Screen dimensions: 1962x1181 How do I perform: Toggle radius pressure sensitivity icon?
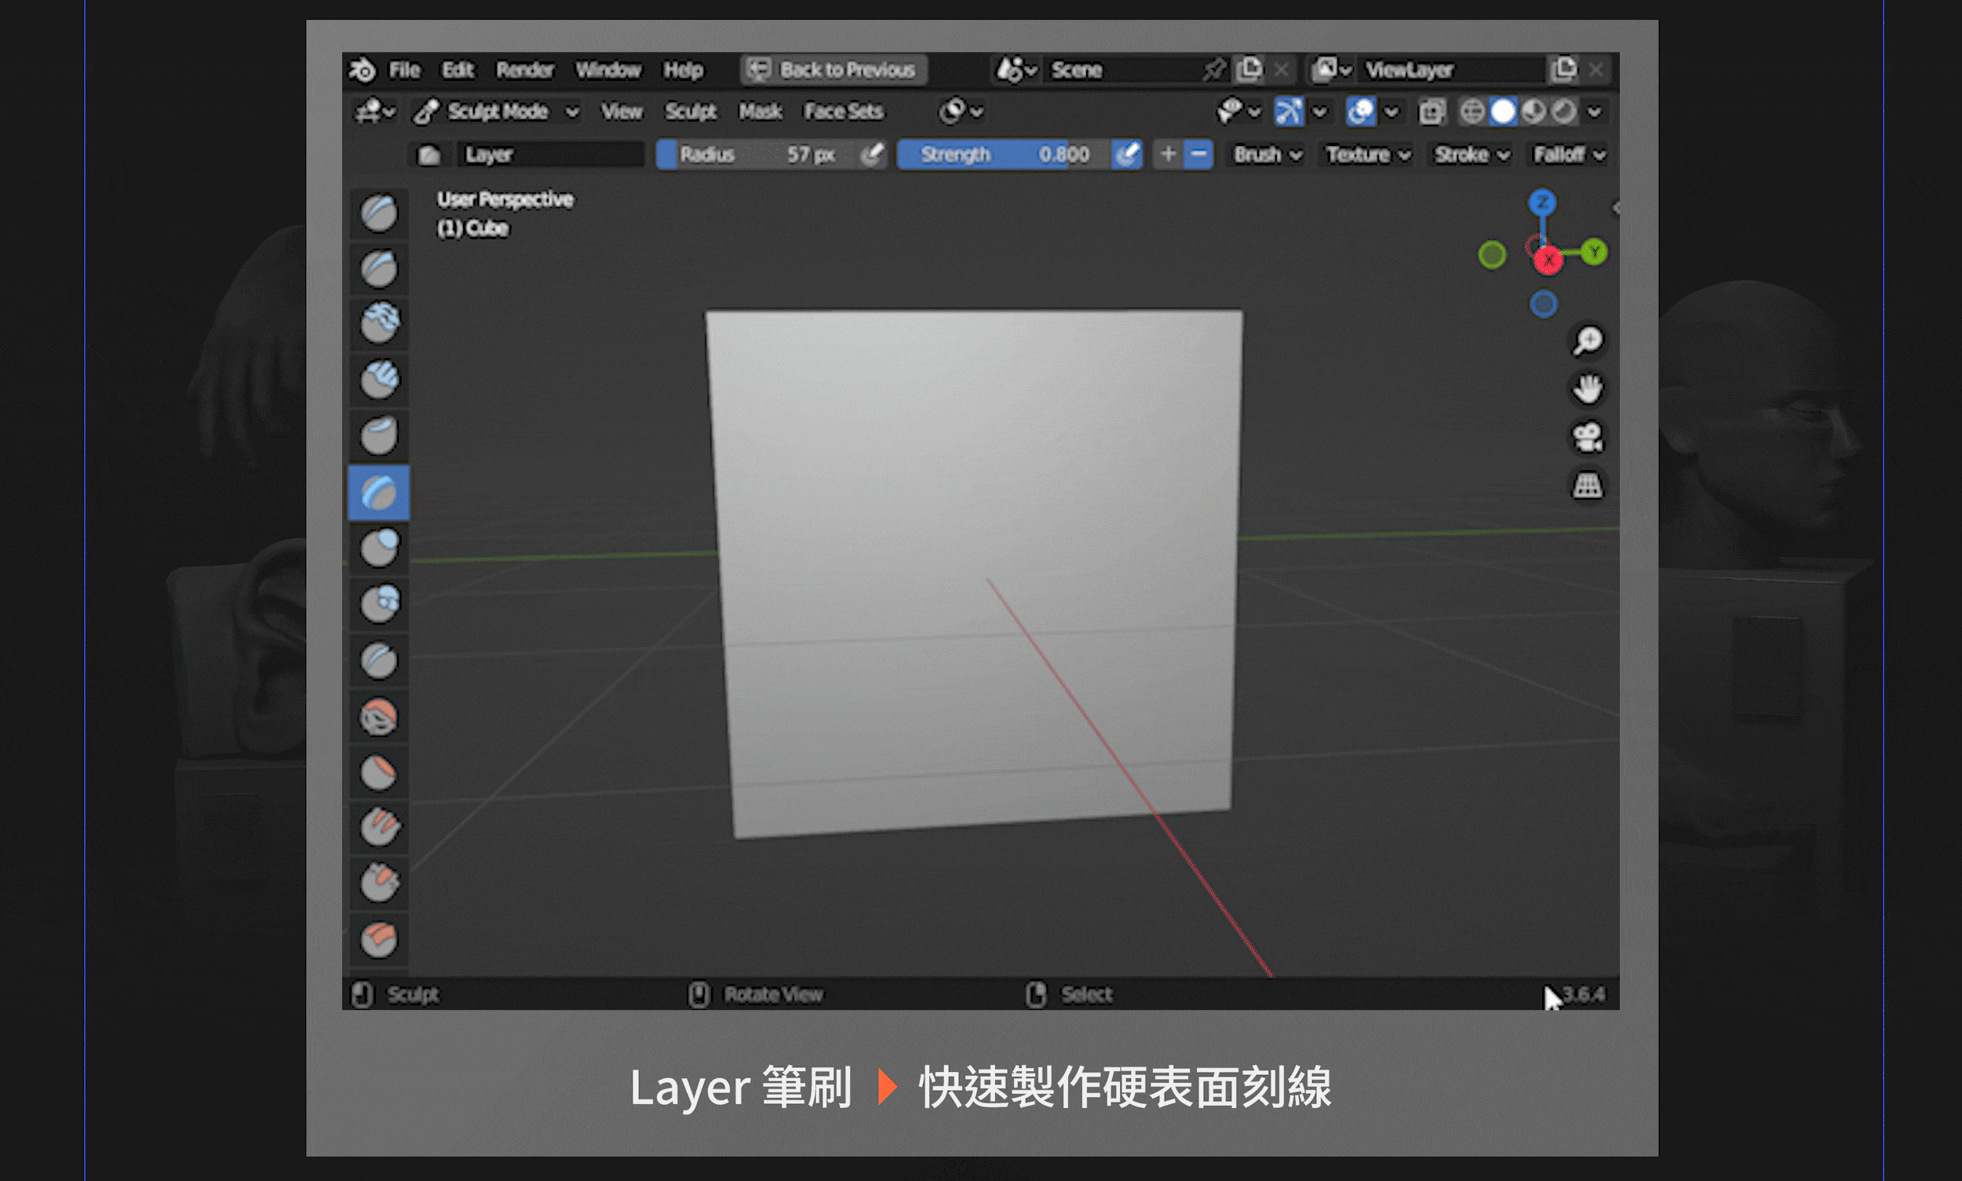(873, 154)
